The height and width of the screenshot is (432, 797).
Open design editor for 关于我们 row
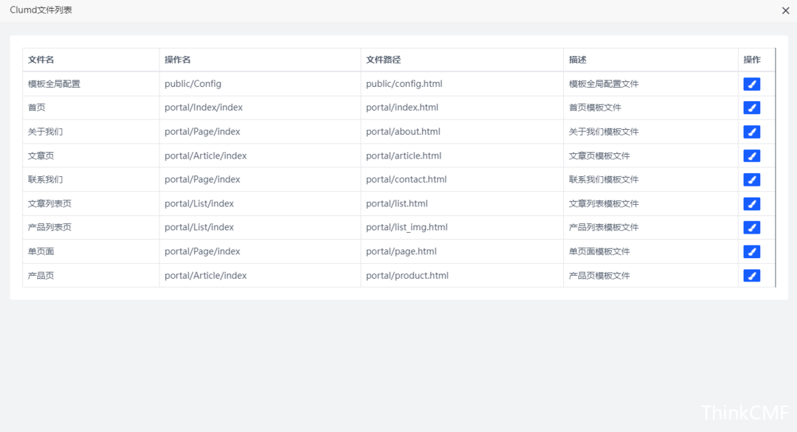(751, 132)
